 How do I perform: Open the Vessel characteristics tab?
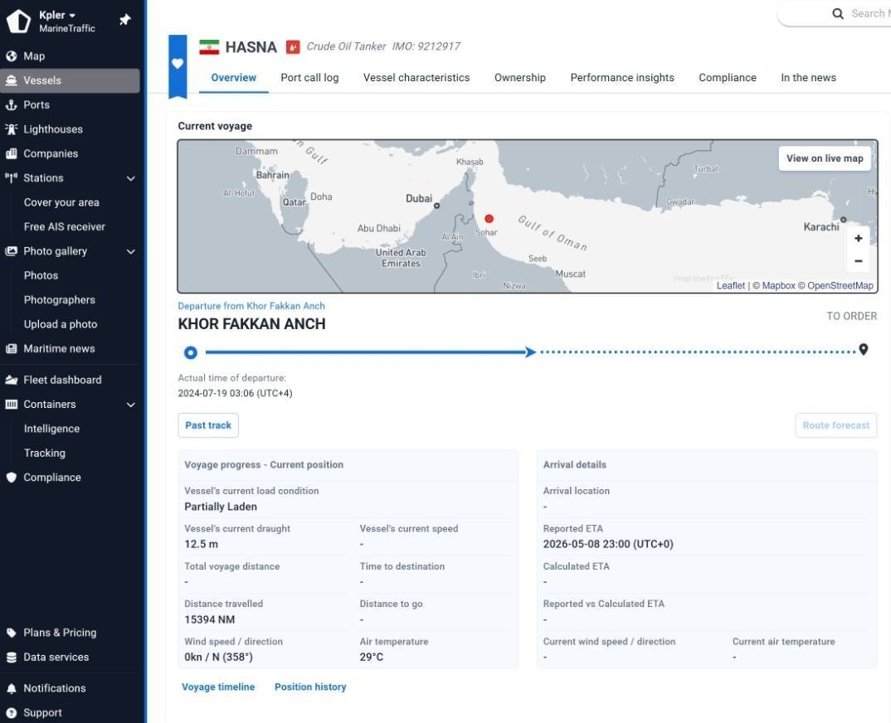pos(416,78)
